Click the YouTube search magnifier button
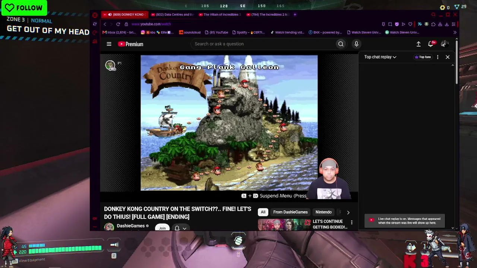Screen dimensions: 477x268 pos(341,44)
